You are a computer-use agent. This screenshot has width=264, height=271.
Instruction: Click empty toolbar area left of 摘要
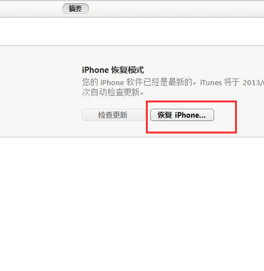click(31, 9)
